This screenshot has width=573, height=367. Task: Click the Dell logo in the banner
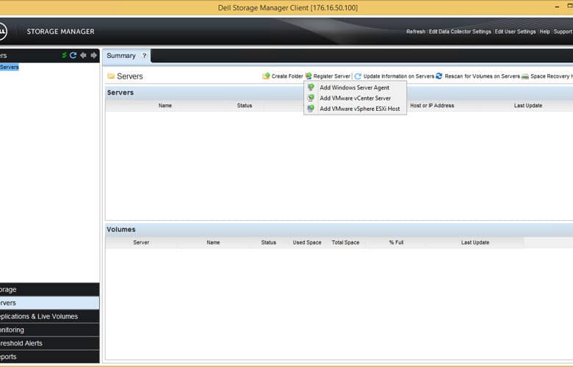tap(1, 32)
